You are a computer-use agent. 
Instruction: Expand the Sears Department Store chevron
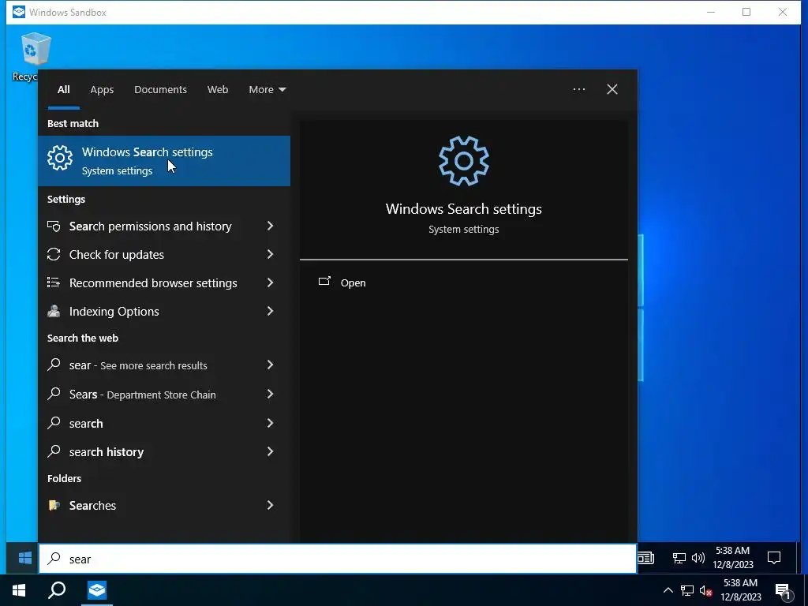270,395
